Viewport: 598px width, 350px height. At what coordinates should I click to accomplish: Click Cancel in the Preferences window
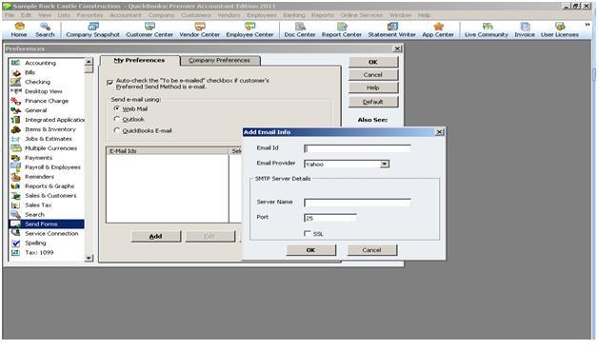point(373,74)
